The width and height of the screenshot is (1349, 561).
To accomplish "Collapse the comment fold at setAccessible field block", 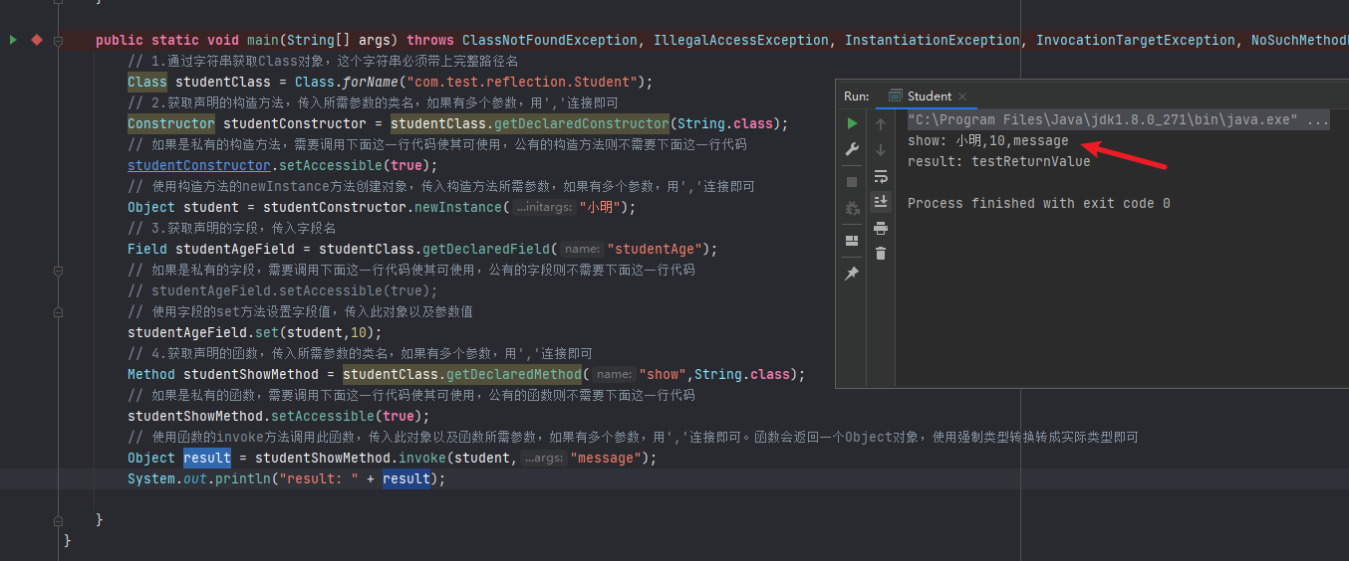I will click(x=59, y=271).
